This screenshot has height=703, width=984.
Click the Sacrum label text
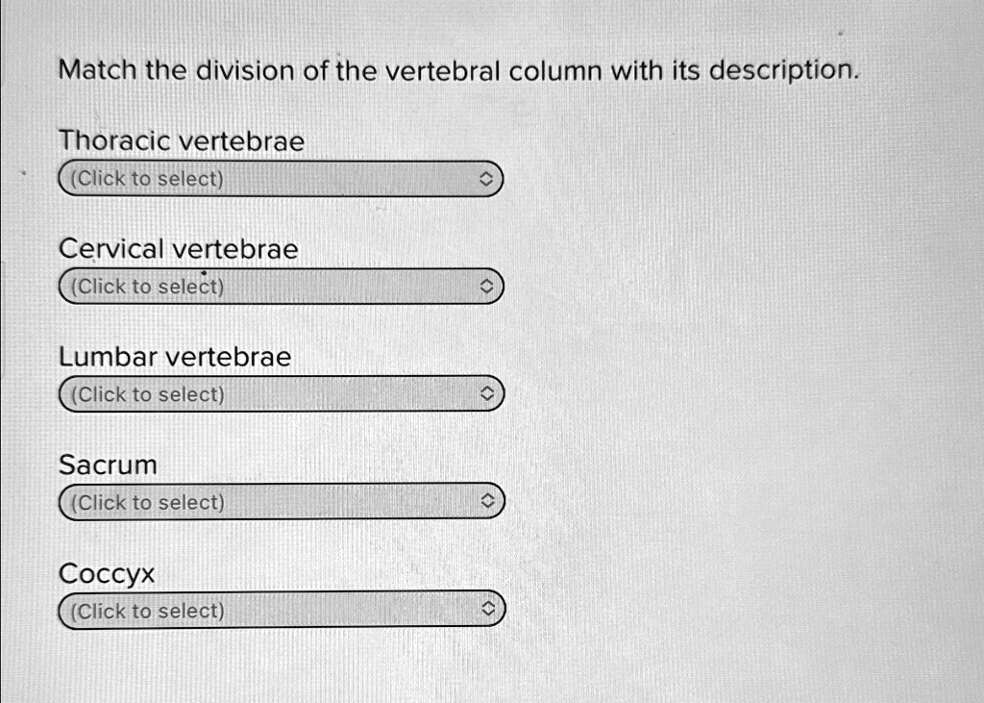point(108,464)
